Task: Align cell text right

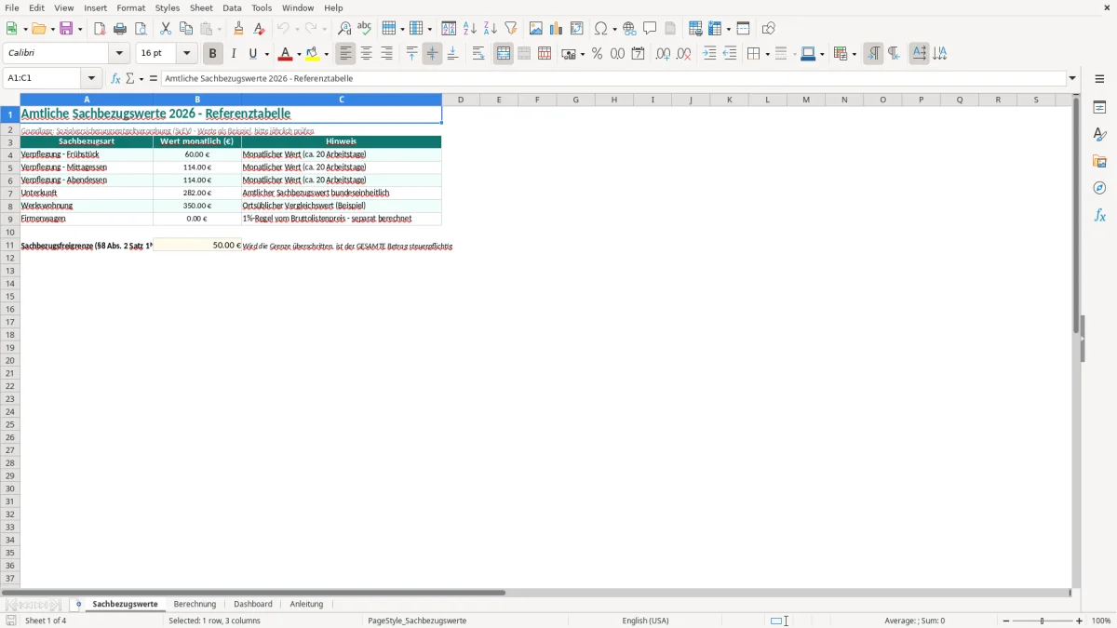Action: click(386, 54)
